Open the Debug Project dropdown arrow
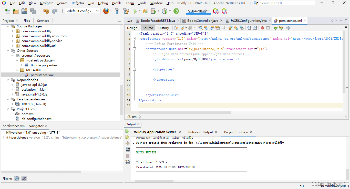The width and height of the screenshot is (350, 189). click(x=158, y=11)
